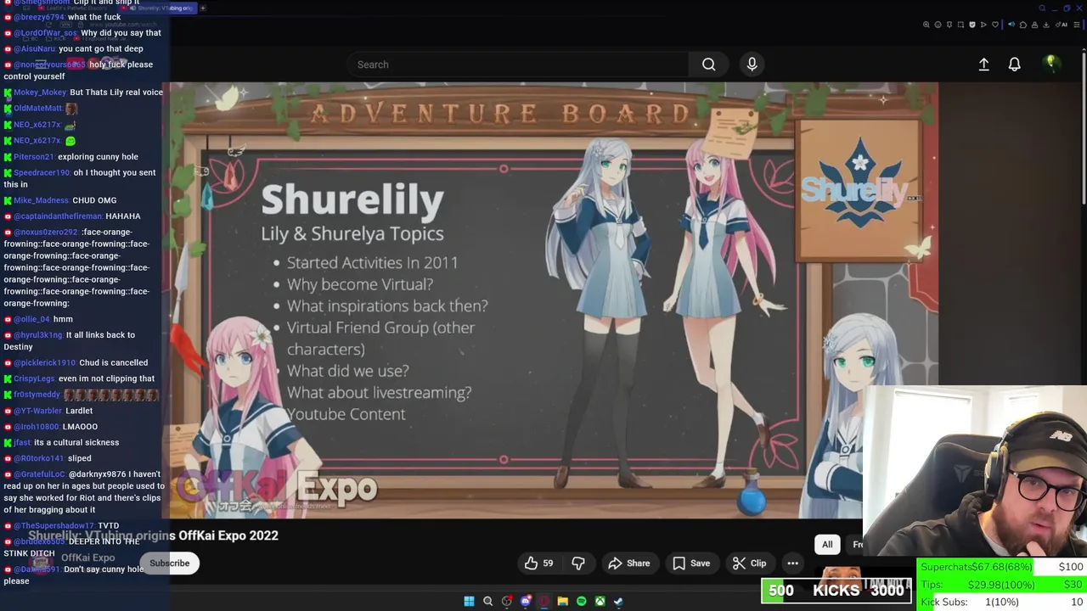1087x611 pixels.
Task: Open the browser profile person icon
Action: coord(1034,25)
